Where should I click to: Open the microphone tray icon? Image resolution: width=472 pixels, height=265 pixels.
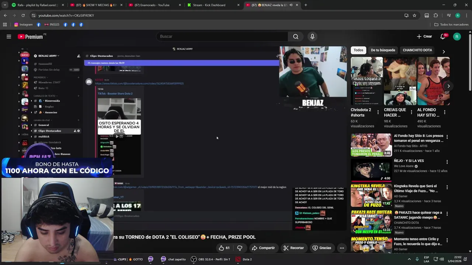pyautogui.click(x=417, y=259)
